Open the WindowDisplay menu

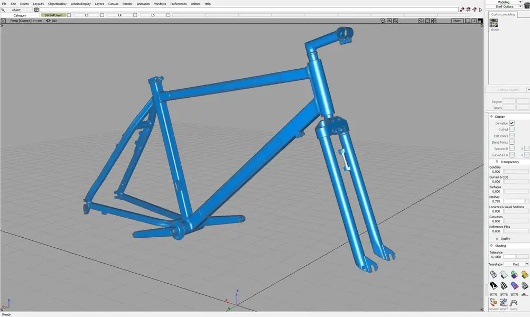pyautogui.click(x=80, y=4)
